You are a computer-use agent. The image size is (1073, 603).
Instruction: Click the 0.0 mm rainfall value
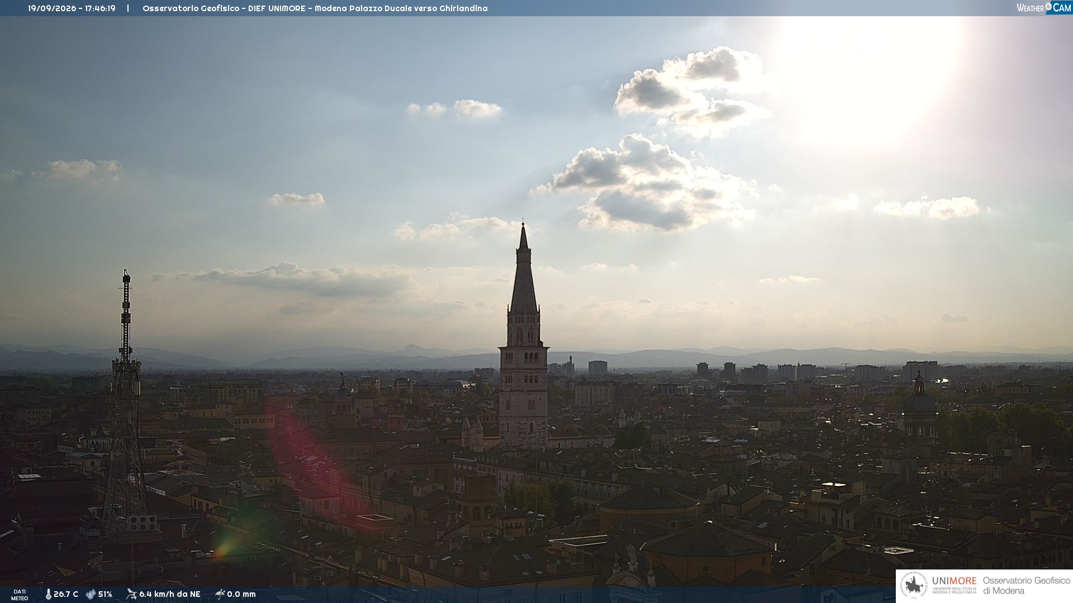(x=241, y=595)
